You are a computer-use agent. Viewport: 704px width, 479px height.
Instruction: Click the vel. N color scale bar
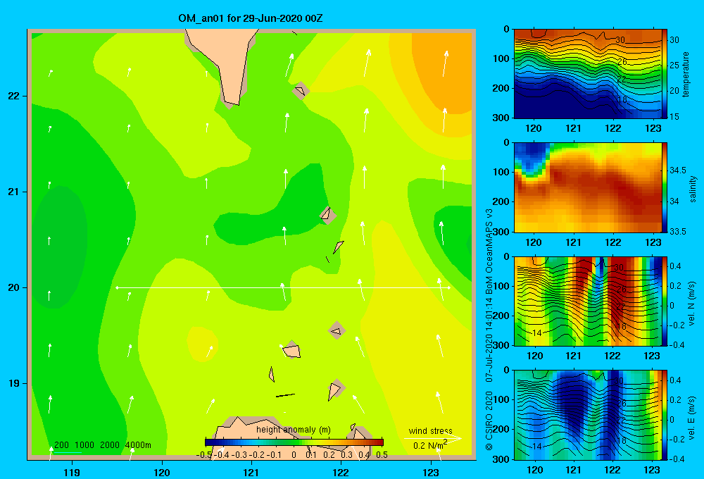click(665, 301)
